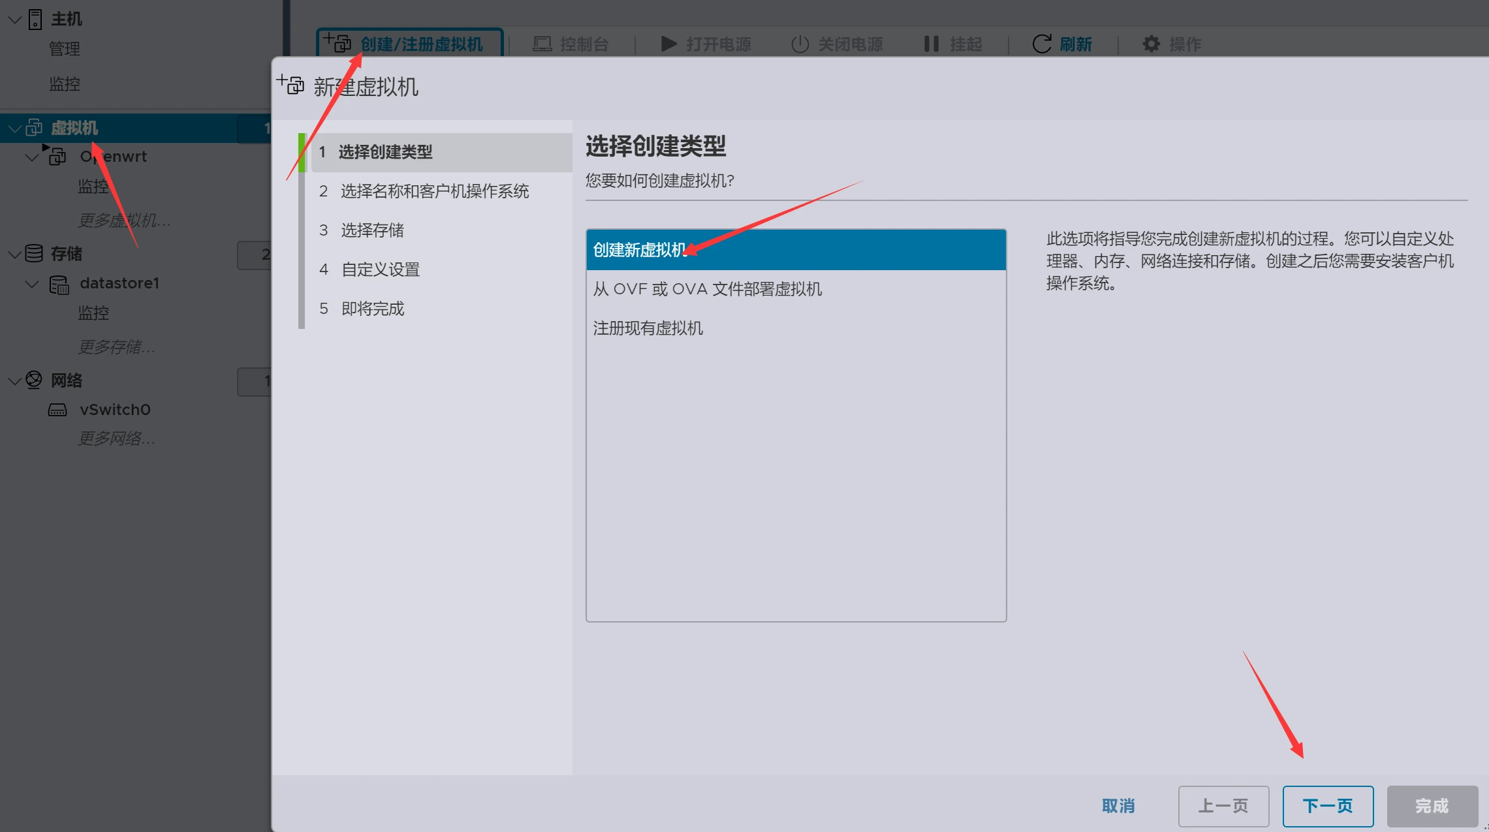Click the vSwitch0 switch icon
This screenshot has width=1489, height=832.
click(x=57, y=410)
